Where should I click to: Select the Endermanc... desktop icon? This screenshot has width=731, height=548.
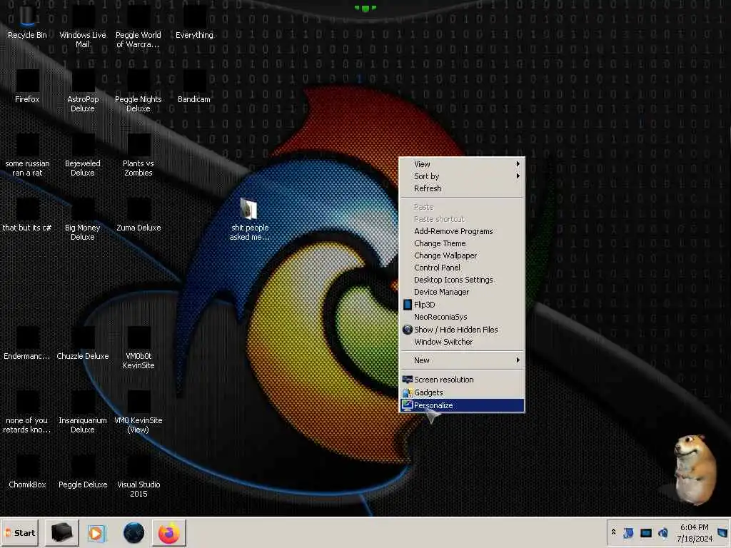coord(27,343)
